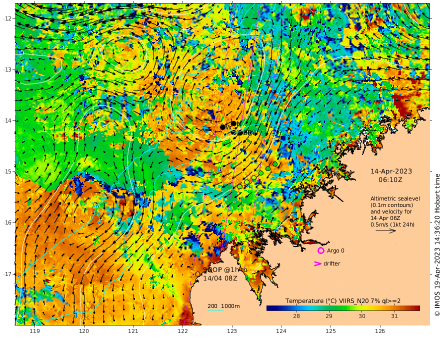Click the '-13' latitude axis label
The width and height of the screenshot is (440, 340).
8,69
